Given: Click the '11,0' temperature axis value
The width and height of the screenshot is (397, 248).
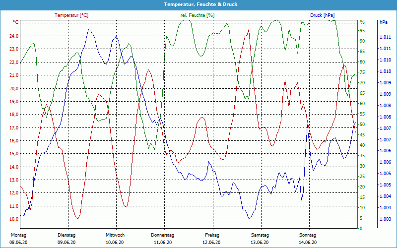Looking at the screenshot, I should (x=14, y=206).
